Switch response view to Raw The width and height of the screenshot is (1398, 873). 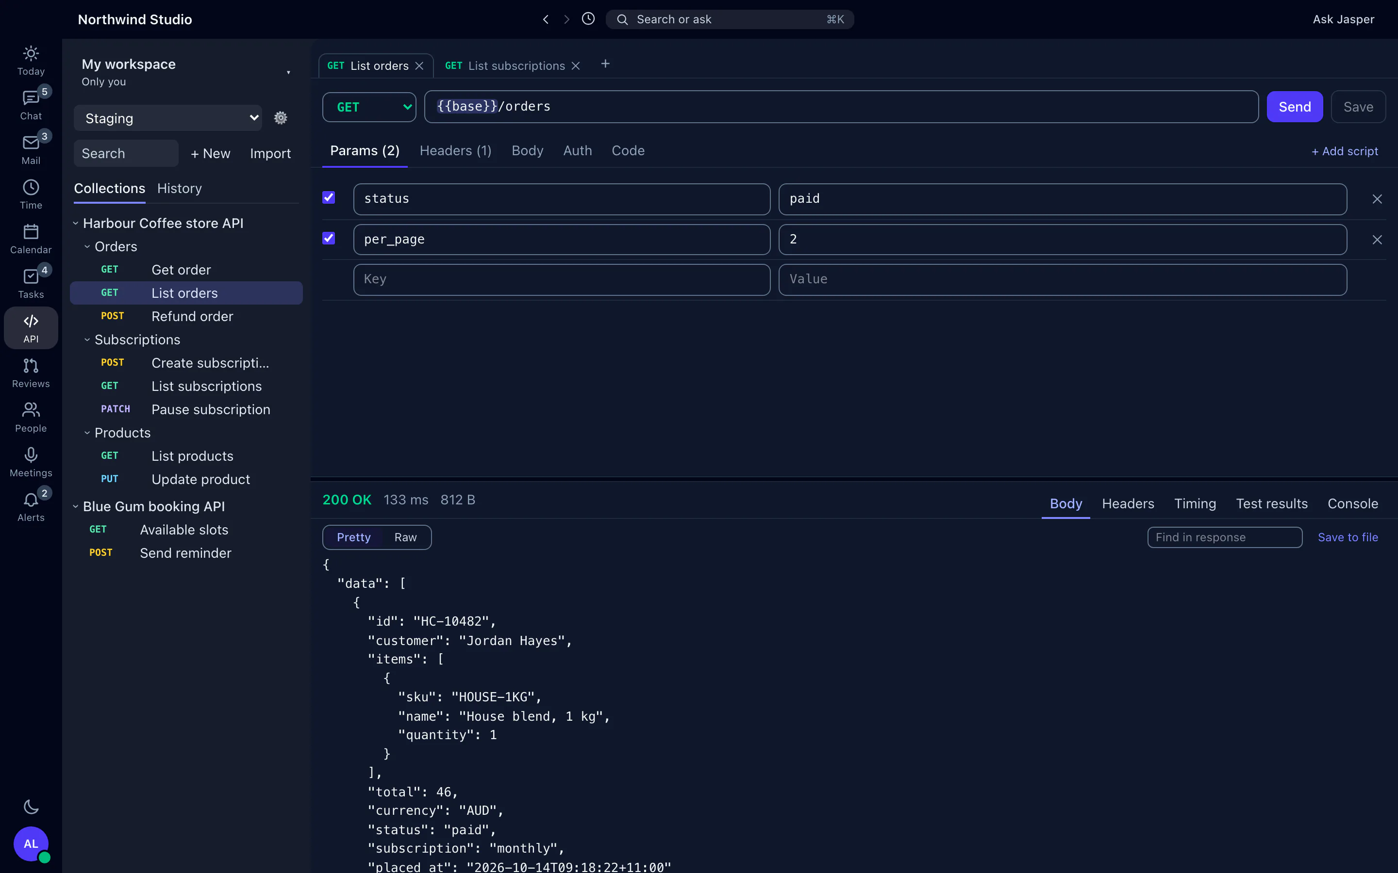405,537
